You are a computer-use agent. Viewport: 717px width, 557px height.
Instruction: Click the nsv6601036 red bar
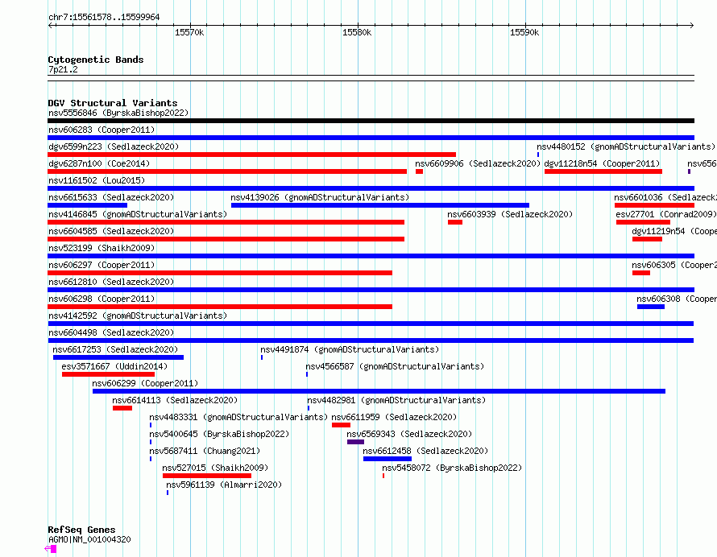(654, 205)
